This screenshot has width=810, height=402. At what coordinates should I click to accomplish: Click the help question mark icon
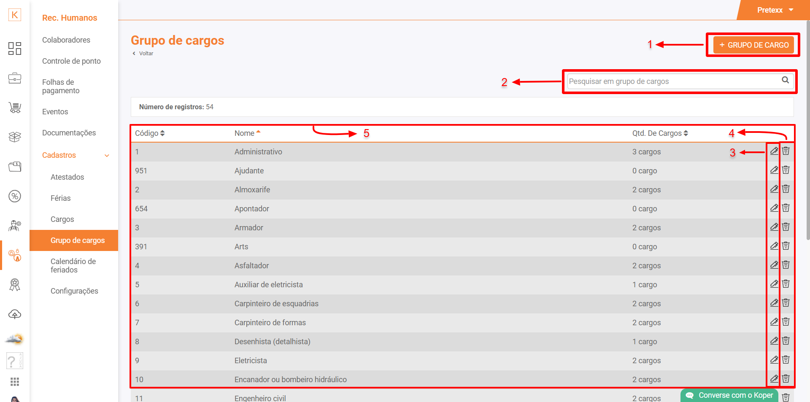coord(15,361)
